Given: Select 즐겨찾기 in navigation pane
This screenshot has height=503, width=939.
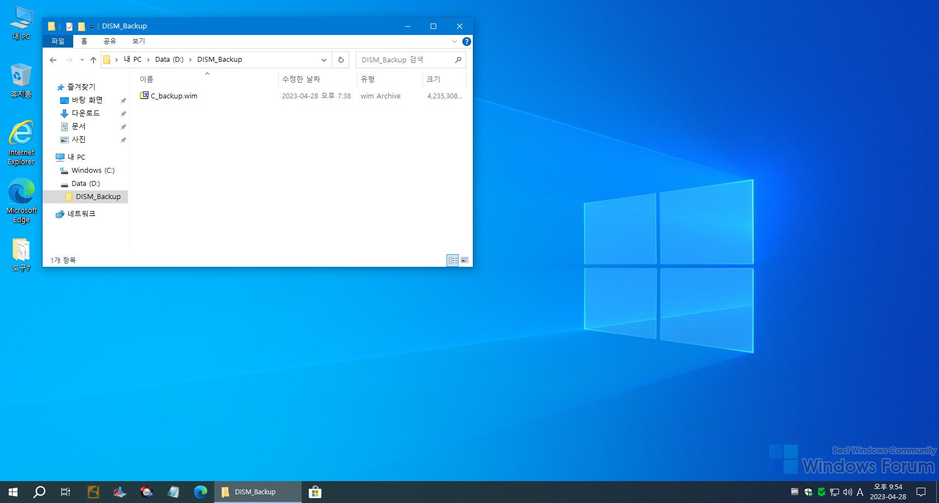Looking at the screenshot, I should pos(81,87).
